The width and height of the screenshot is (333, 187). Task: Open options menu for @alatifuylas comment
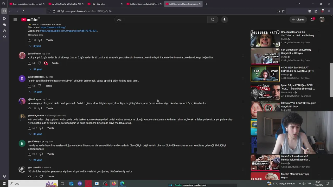tap(243, 55)
